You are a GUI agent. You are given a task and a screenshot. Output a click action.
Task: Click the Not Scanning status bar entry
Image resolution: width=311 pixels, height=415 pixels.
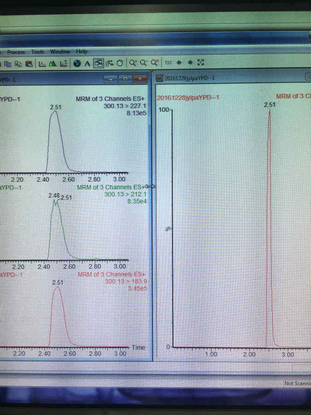pyautogui.click(x=298, y=383)
